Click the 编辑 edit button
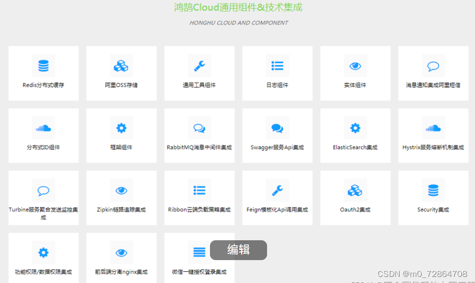The width and height of the screenshot is (475, 283). tap(239, 250)
